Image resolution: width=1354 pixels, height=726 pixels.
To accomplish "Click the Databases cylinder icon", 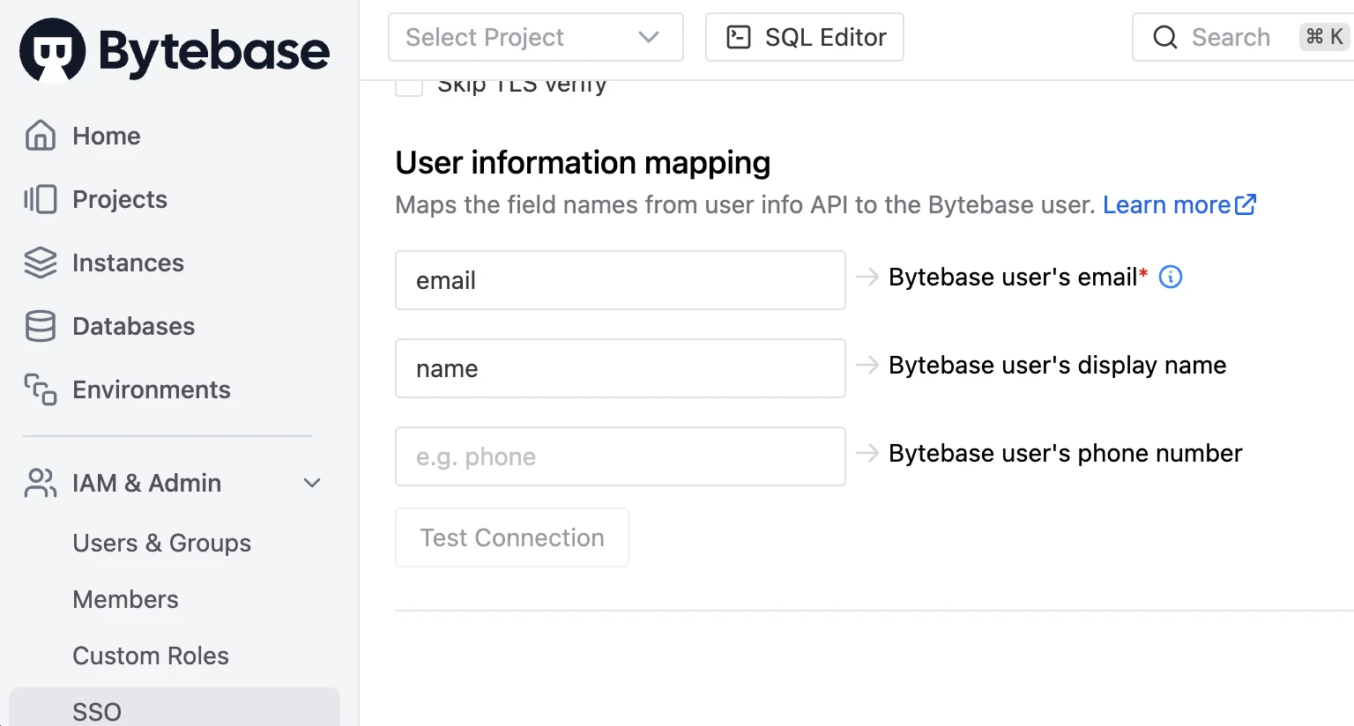I will (40, 326).
